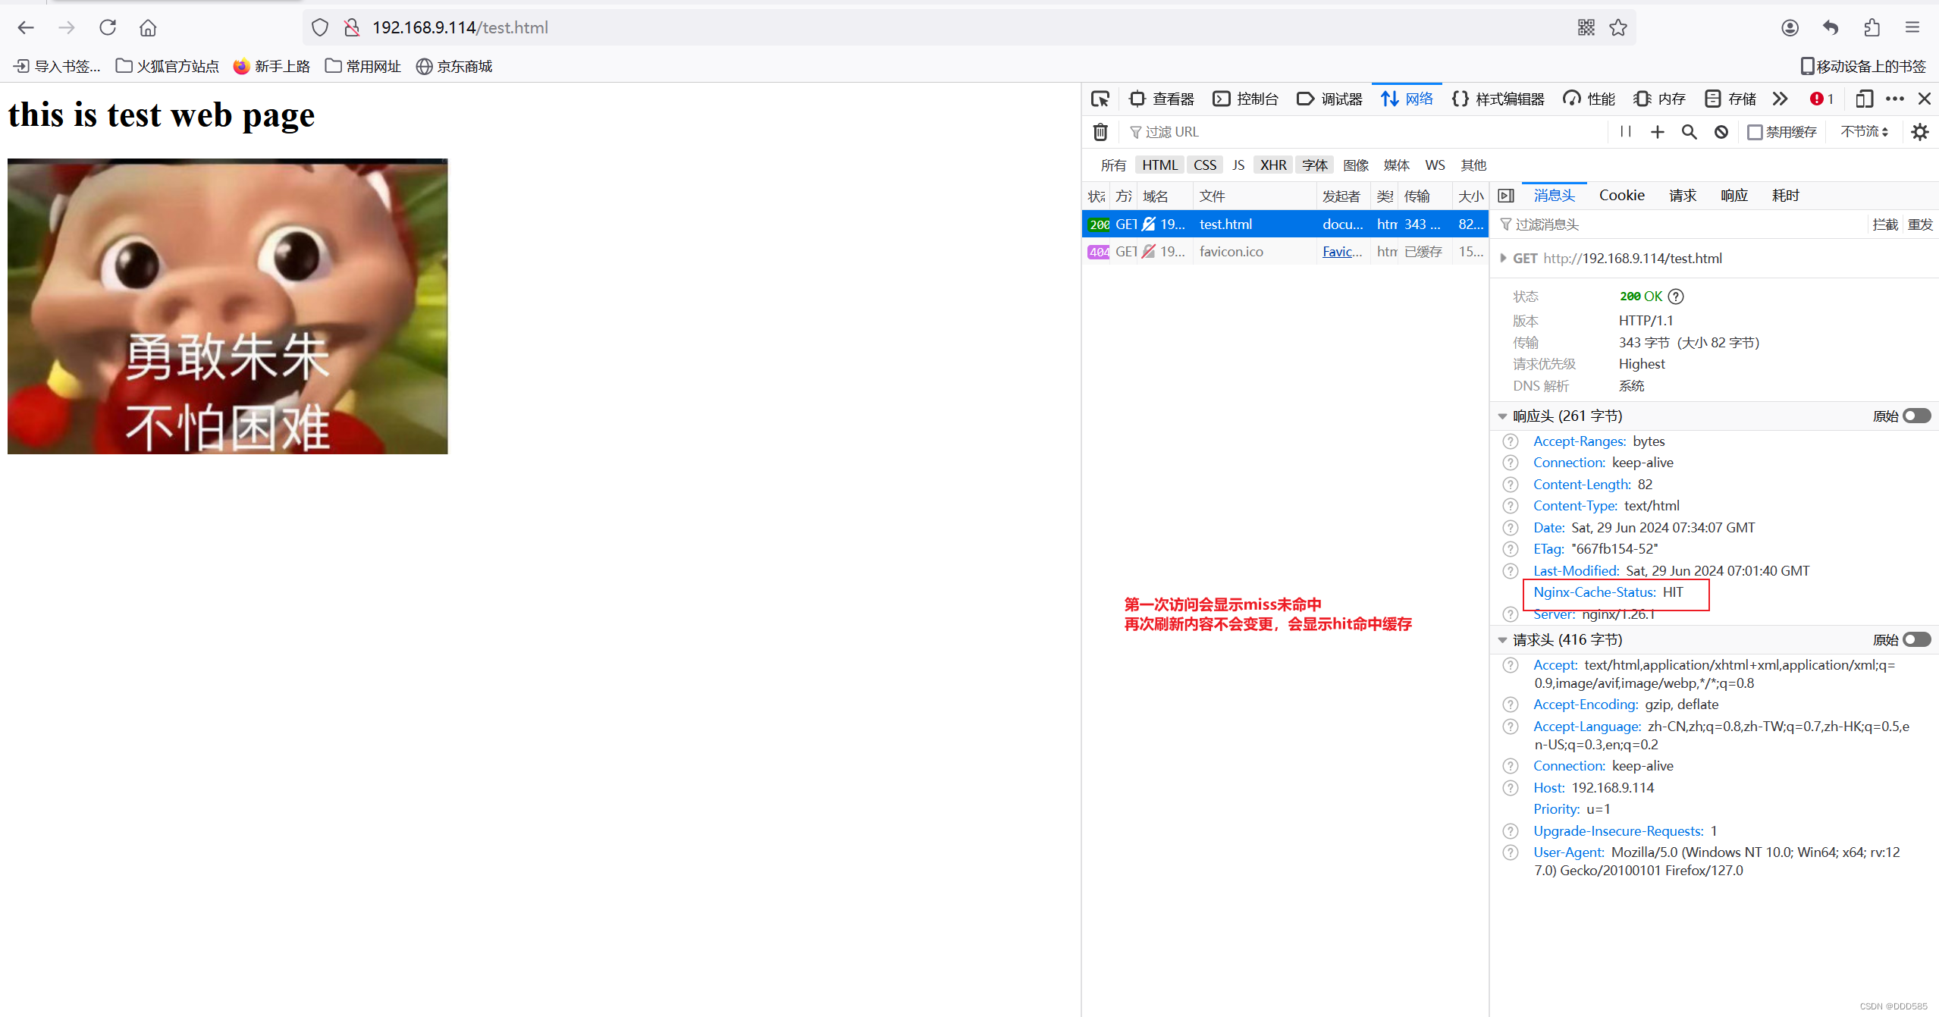Click the Favic... initiator link
Image resolution: width=1939 pixels, height=1017 pixels.
(x=1341, y=252)
